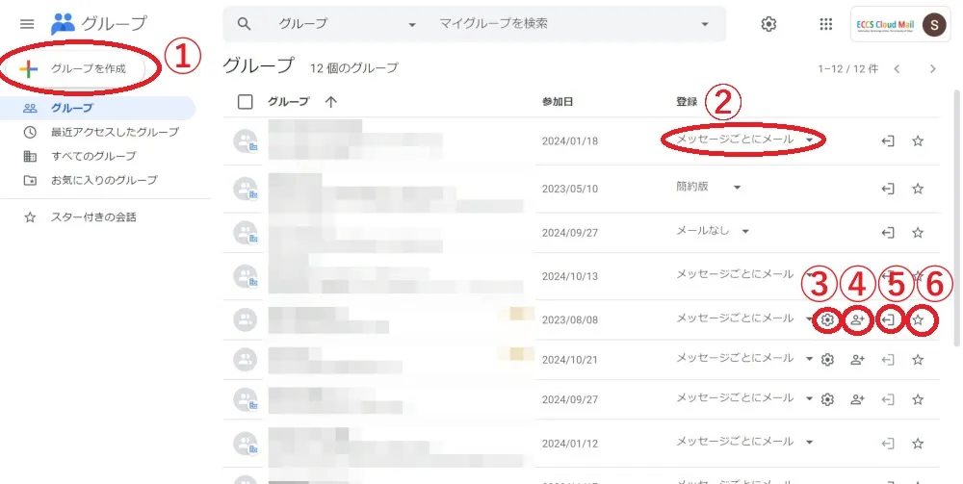Screen dimensions: 963x484
Task: Favorite the group joined on 2024/01/18
Action: [918, 141]
